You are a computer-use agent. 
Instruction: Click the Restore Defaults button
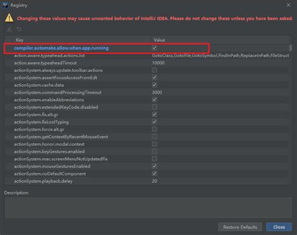[x=240, y=227]
